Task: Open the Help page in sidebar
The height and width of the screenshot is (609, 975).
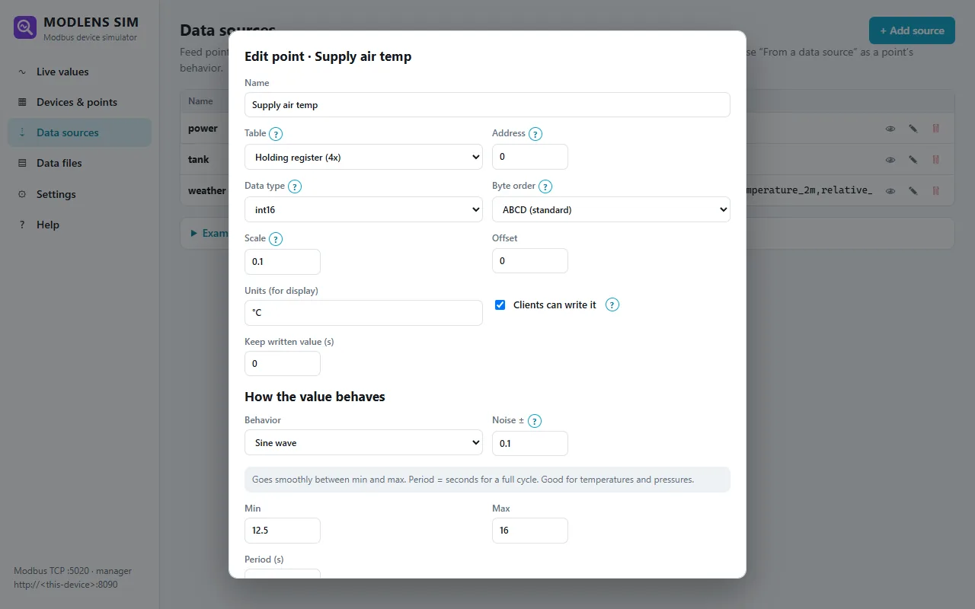Action: 79,225
